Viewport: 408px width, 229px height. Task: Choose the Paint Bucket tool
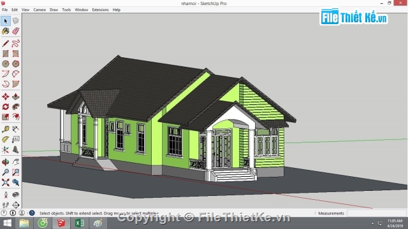point(6,31)
